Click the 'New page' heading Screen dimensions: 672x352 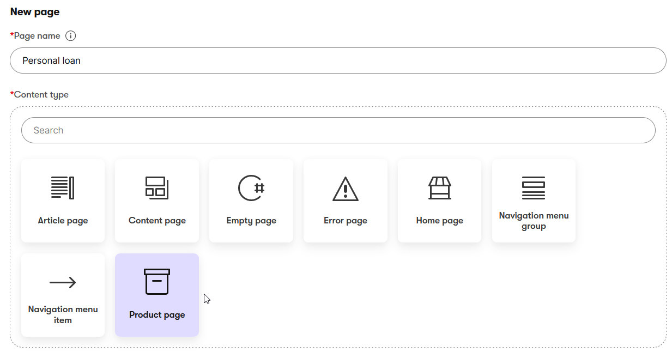coord(35,11)
